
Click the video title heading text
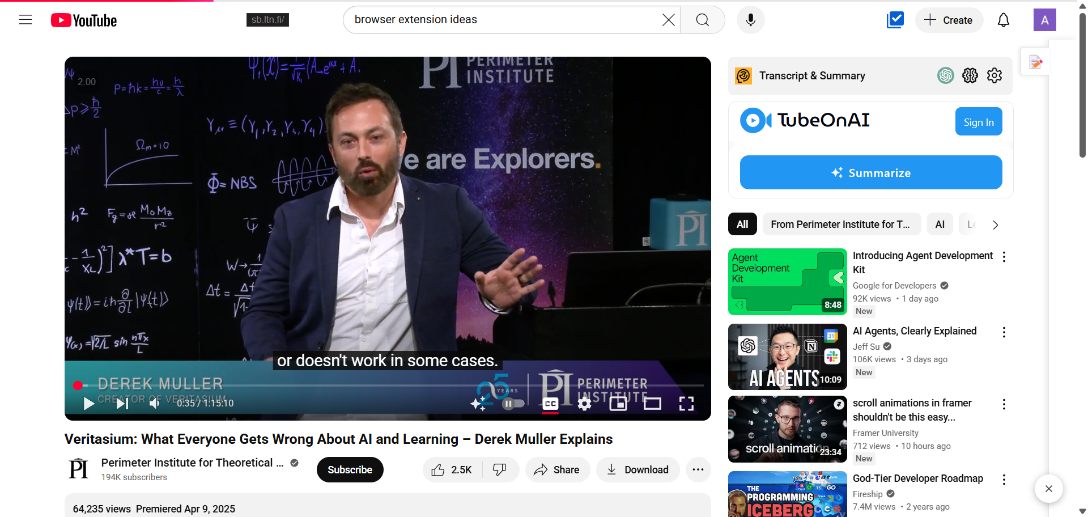pyautogui.click(x=338, y=439)
